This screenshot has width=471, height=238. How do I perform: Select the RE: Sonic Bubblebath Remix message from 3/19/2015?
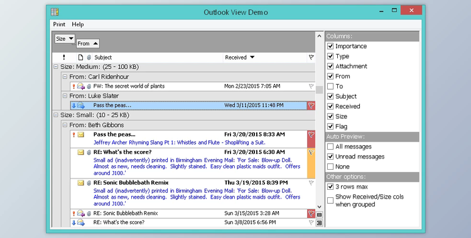192,194
